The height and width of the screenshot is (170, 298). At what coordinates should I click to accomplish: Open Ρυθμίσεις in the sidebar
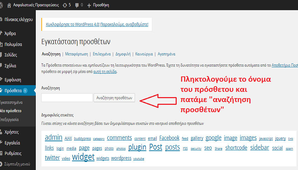(13, 153)
